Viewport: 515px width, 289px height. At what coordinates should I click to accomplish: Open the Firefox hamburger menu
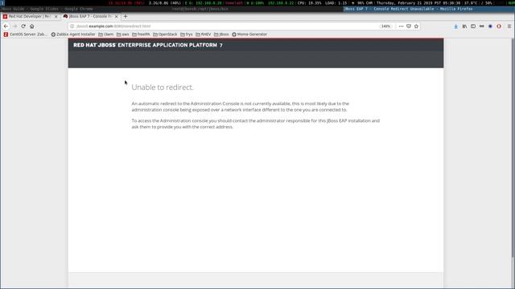tap(509, 26)
